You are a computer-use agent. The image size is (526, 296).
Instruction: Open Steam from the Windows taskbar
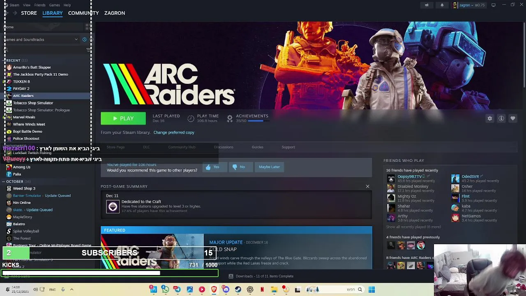click(238, 289)
